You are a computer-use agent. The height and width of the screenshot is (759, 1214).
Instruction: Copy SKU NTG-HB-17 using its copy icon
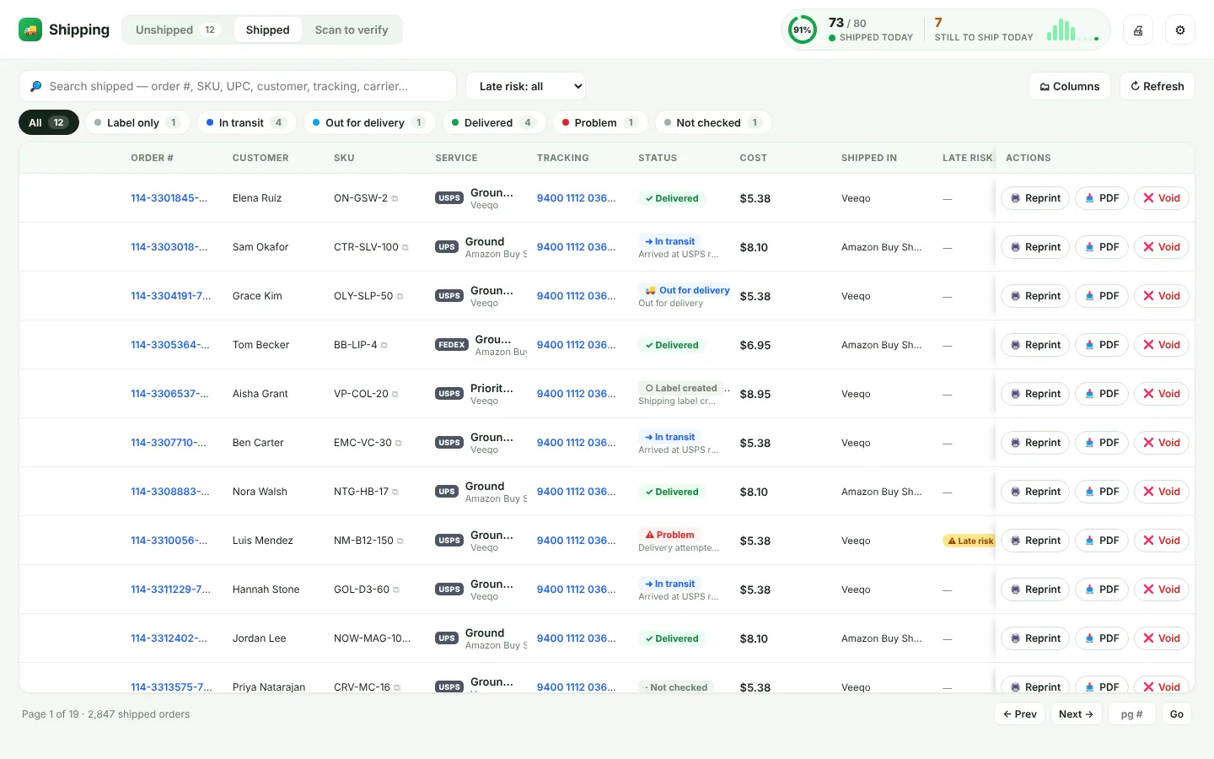tap(395, 493)
